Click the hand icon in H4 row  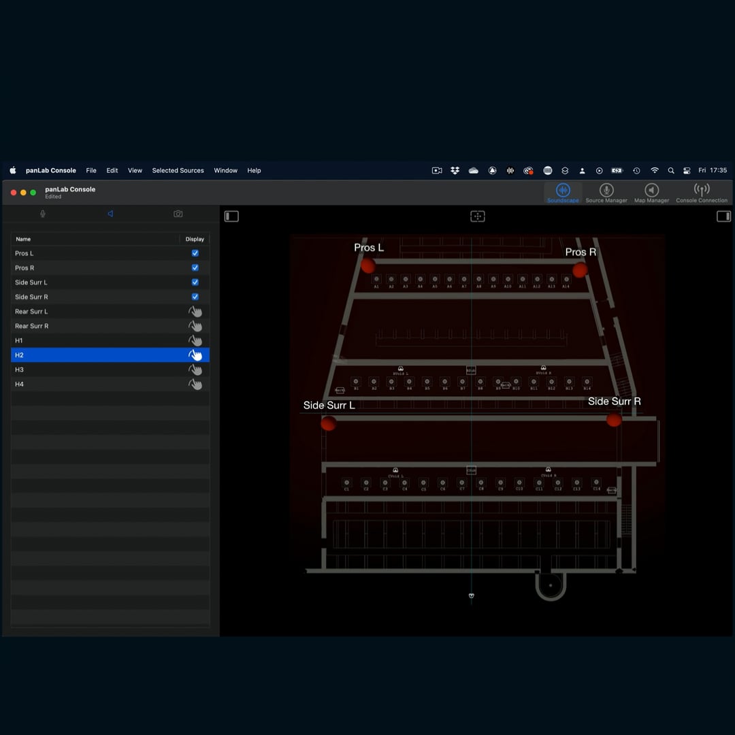click(x=195, y=385)
